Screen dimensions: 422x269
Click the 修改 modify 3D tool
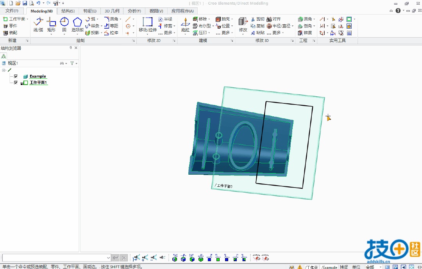[x=243, y=25]
